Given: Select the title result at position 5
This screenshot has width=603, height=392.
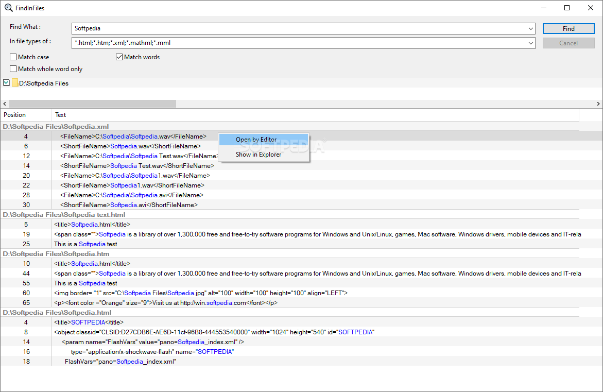Looking at the screenshot, I should click(302, 224).
